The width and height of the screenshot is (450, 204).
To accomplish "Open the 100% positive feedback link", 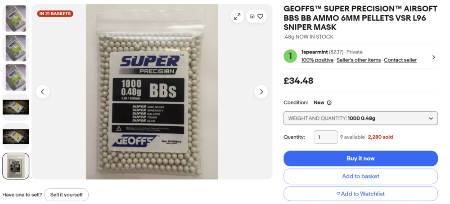I will coord(317,60).
